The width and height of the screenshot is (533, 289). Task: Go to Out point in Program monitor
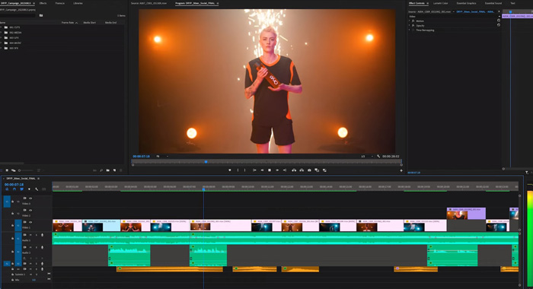click(285, 170)
